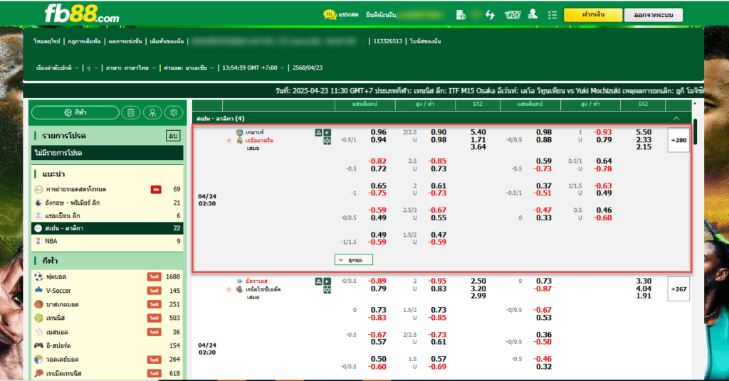This screenshot has width=729, height=381.
Task: Favorite the Real Madrid match with star
Action: point(229,141)
